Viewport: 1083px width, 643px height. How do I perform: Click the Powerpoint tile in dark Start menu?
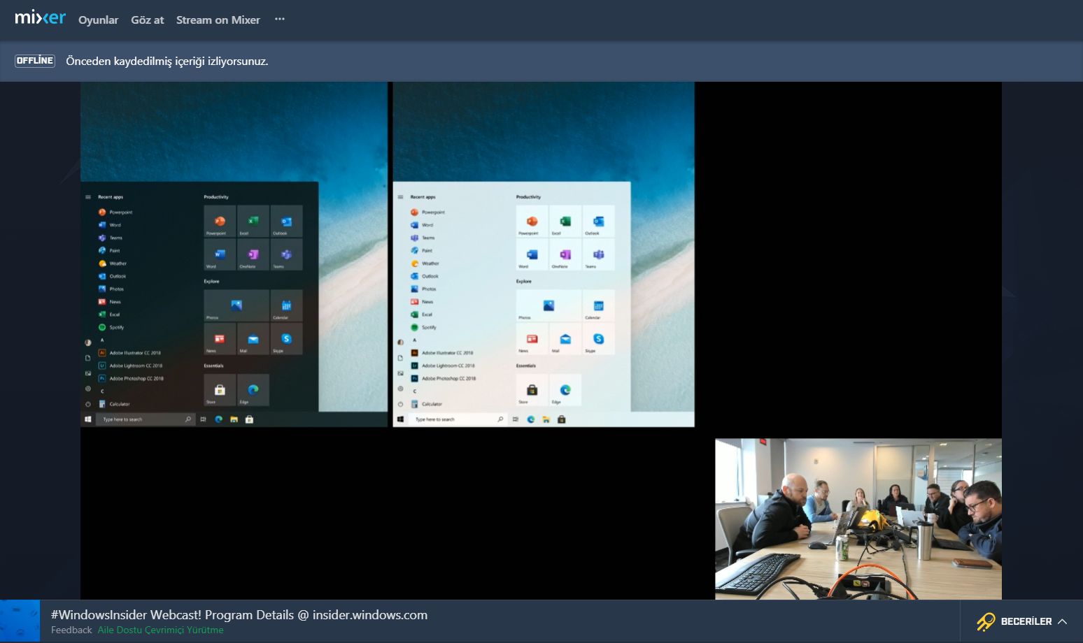tap(220, 222)
